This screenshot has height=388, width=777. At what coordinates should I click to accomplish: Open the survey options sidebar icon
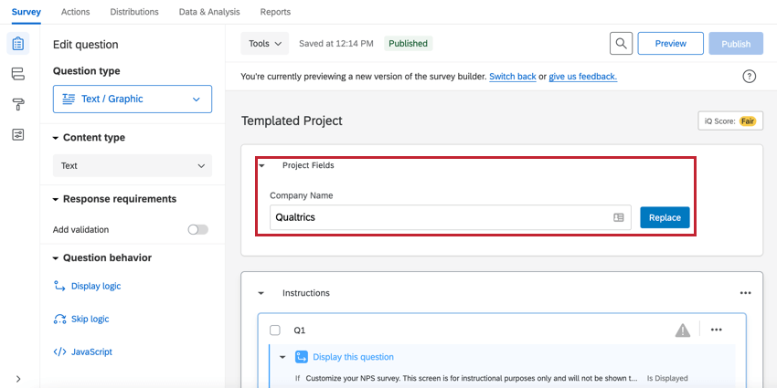pyautogui.click(x=18, y=134)
